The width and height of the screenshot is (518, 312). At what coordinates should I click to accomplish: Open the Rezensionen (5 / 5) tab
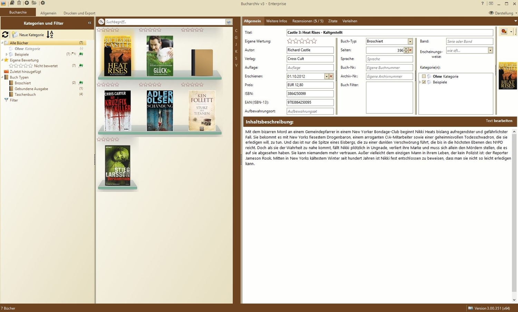click(308, 21)
